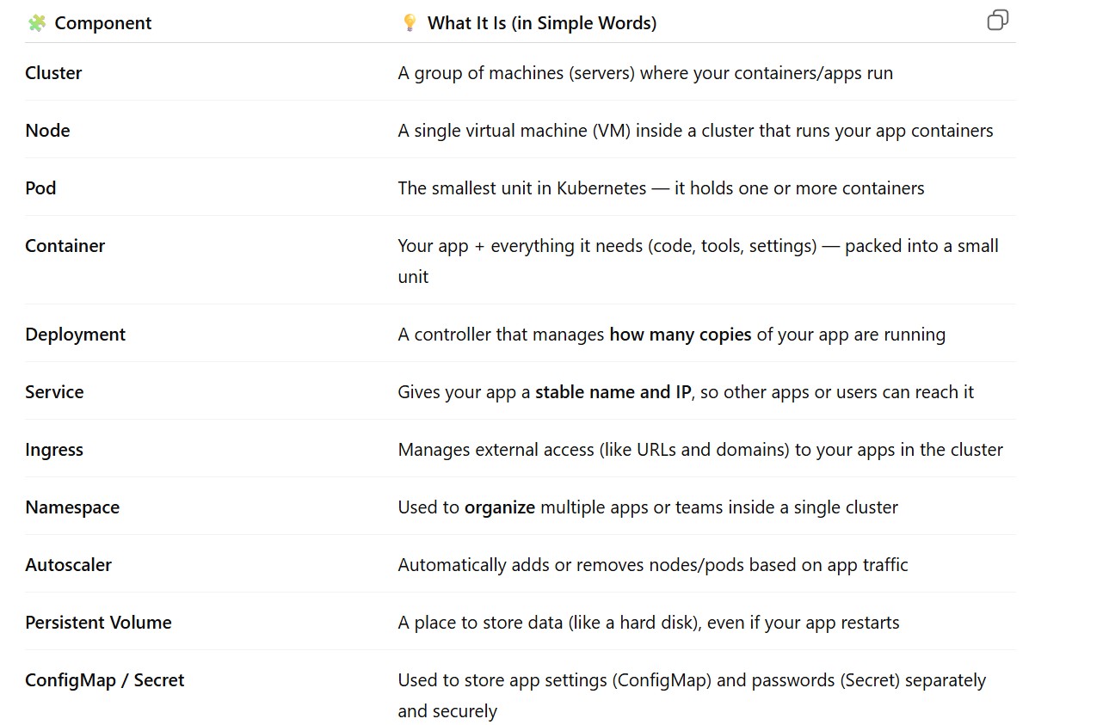Click the Service component name
This screenshot has height=725, width=1109.
pyautogui.click(x=54, y=392)
